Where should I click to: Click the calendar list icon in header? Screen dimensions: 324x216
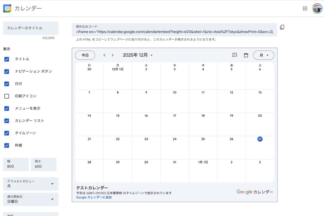pyautogui.click(x=246, y=55)
